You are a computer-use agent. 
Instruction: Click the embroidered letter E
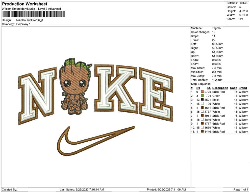156,94
